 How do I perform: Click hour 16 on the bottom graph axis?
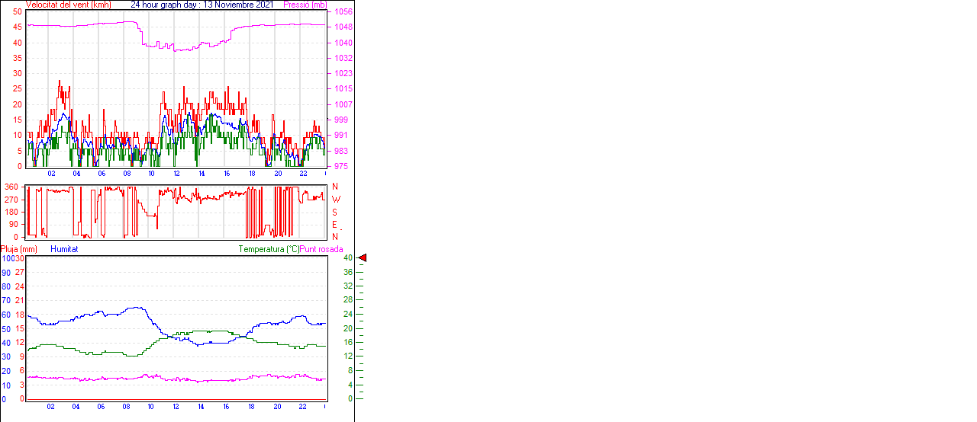(227, 407)
